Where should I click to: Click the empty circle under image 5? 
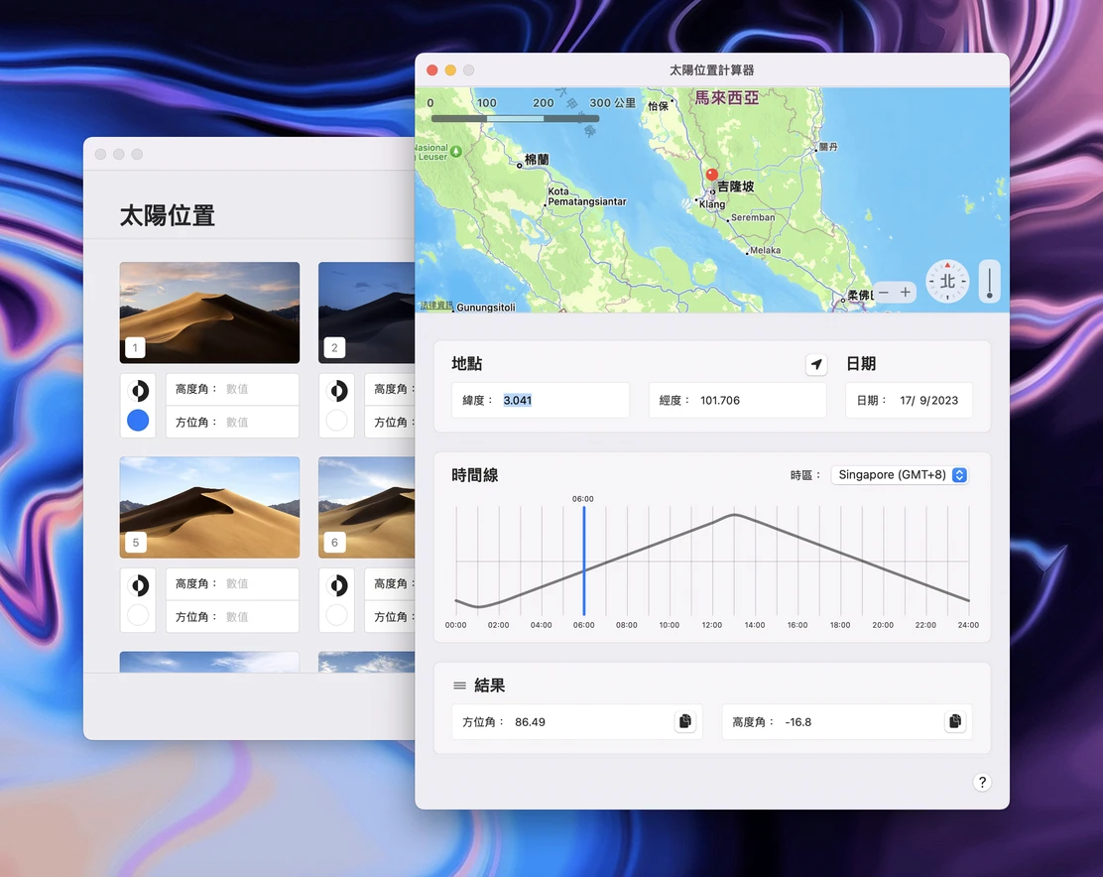tap(138, 615)
